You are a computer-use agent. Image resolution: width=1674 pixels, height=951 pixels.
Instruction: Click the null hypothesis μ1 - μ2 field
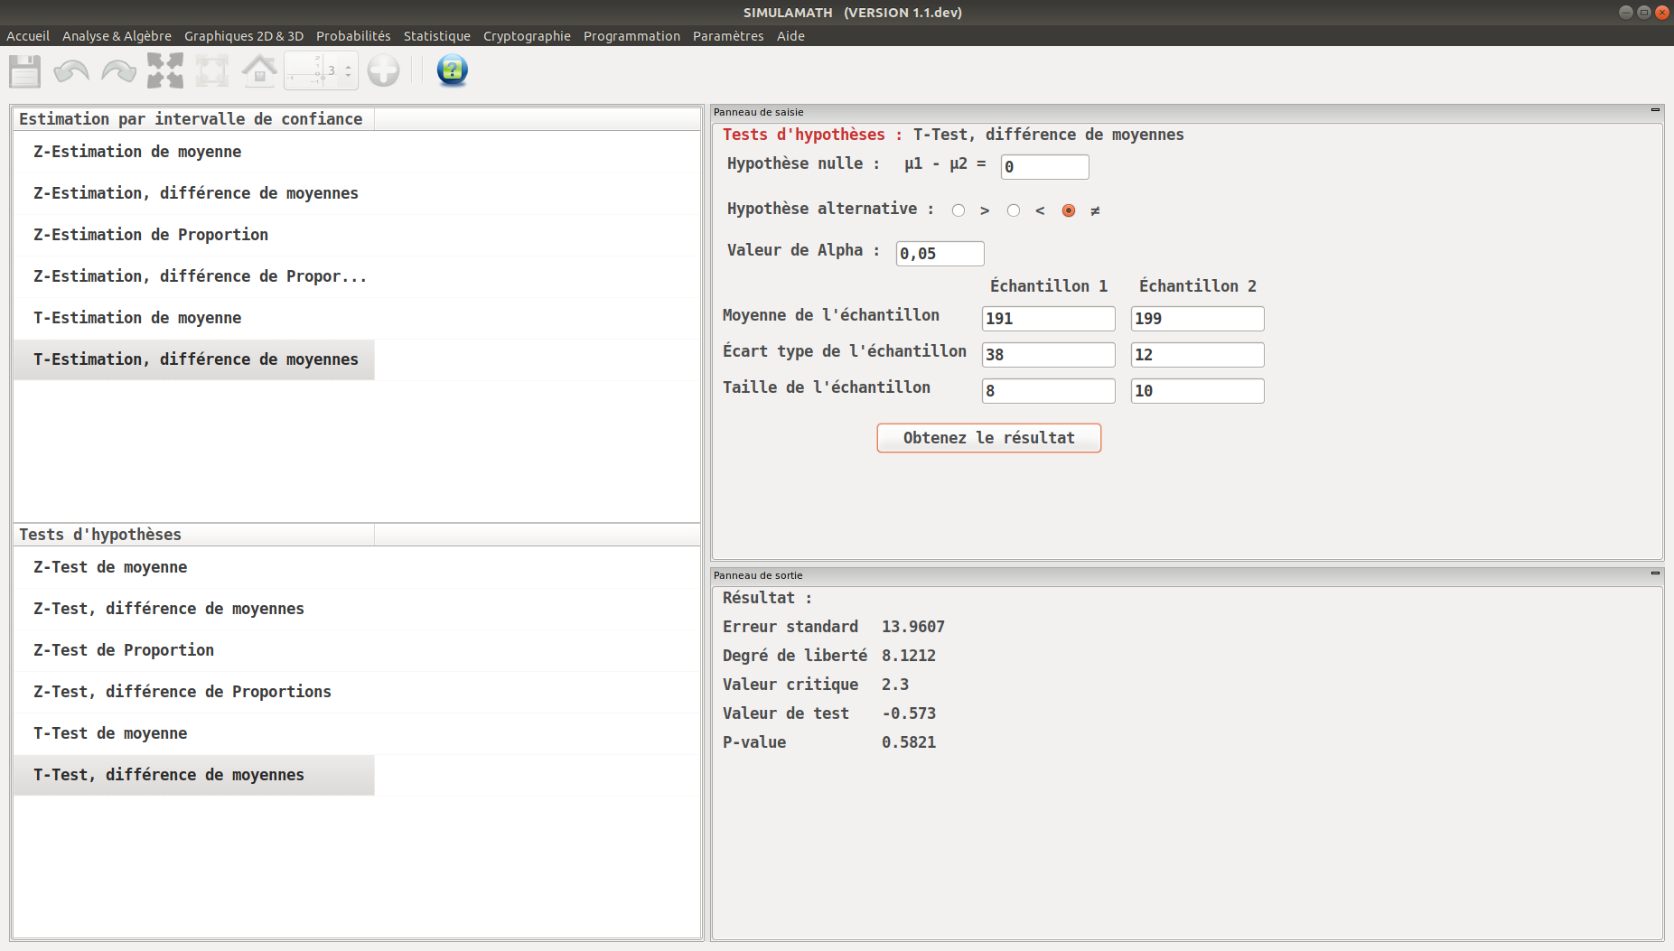(x=1044, y=167)
